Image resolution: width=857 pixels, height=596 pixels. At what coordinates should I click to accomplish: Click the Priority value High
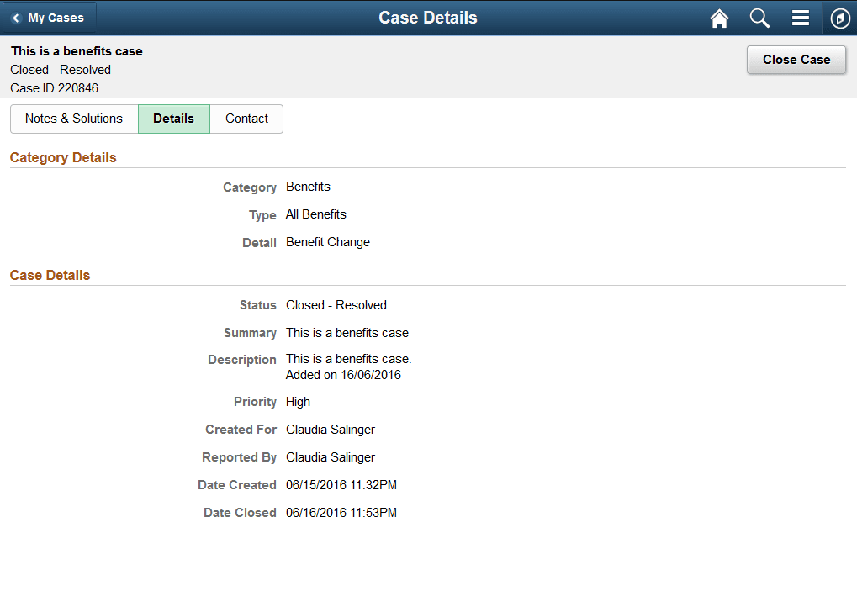[x=298, y=402]
